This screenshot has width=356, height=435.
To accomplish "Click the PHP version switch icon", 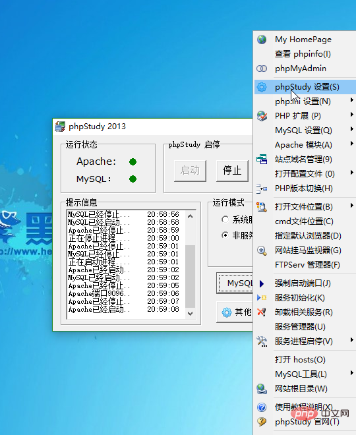I will pyautogui.click(x=262, y=188).
